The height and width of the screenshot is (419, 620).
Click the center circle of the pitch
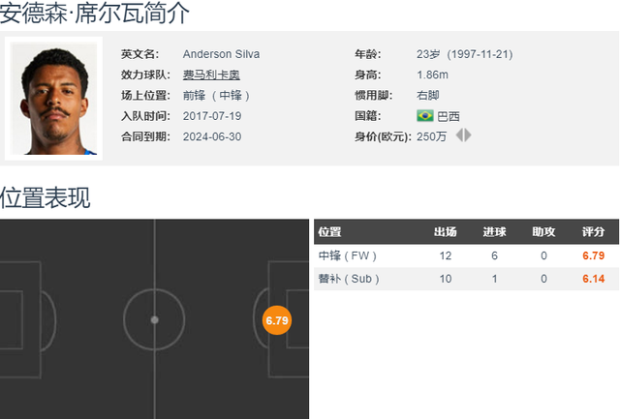tap(154, 319)
